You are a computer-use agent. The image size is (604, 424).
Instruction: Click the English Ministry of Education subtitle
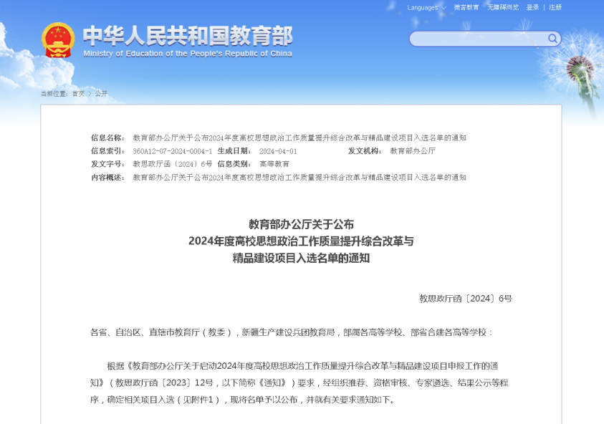point(188,54)
